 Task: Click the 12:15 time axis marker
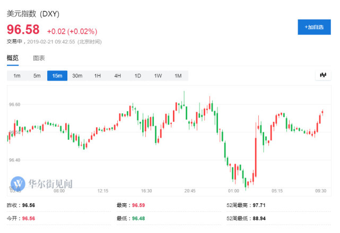[103, 191]
